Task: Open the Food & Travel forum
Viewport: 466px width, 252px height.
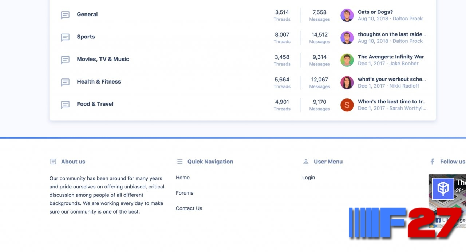Action: pyautogui.click(x=95, y=104)
